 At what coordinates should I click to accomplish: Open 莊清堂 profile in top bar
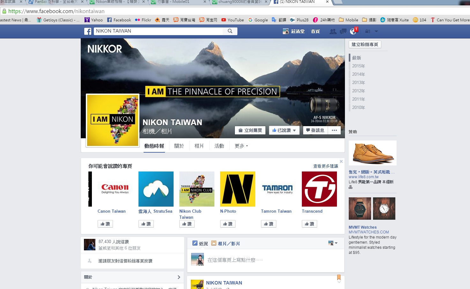[294, 31]
